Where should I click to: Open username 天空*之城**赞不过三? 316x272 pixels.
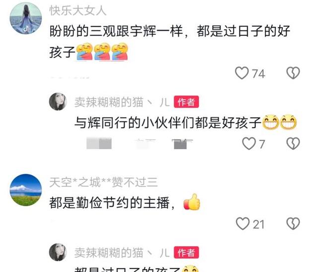point(103,182)
